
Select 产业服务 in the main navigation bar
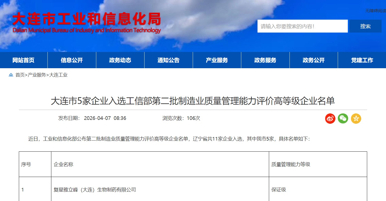(x=217, y=60)
